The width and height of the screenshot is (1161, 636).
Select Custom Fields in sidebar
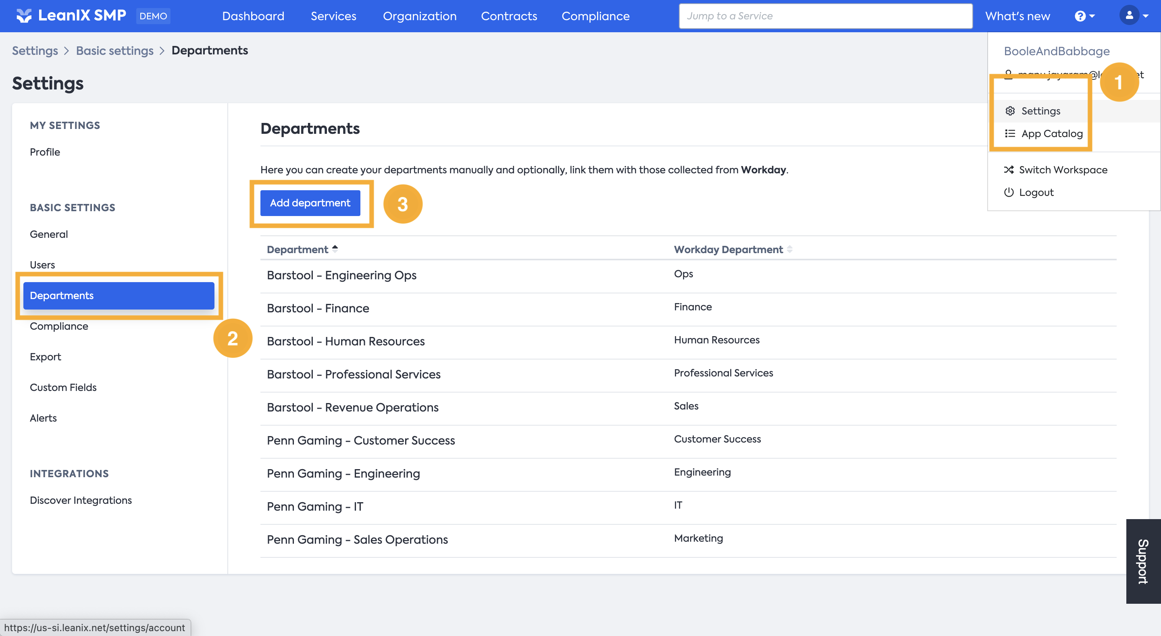pos(63,387)
